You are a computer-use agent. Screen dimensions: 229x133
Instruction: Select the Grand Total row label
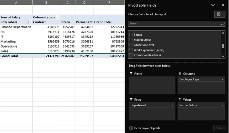(16, 56)
